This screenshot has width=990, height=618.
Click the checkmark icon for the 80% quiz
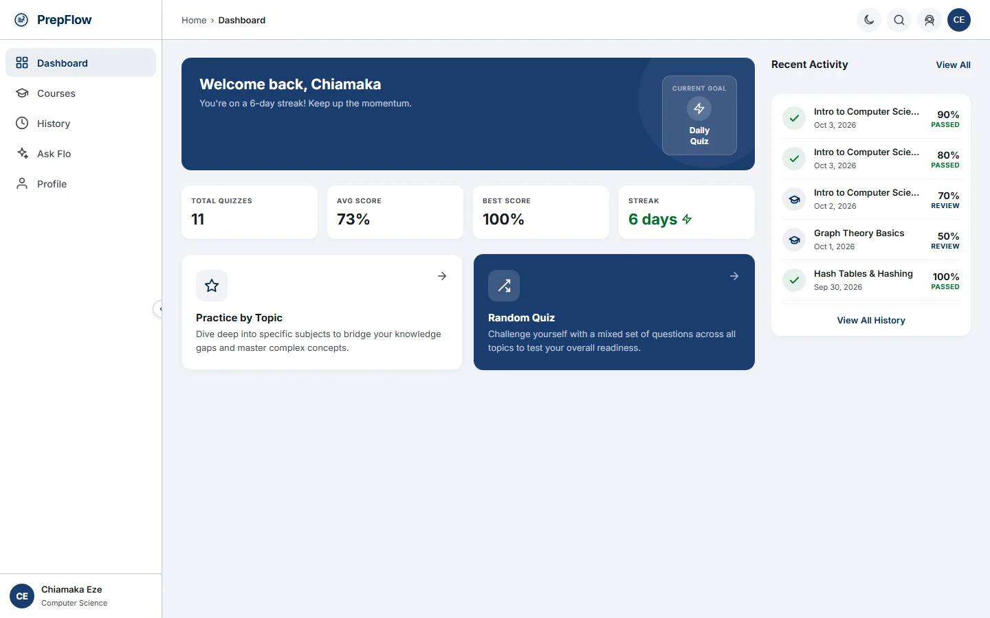[x=794, y=159]
